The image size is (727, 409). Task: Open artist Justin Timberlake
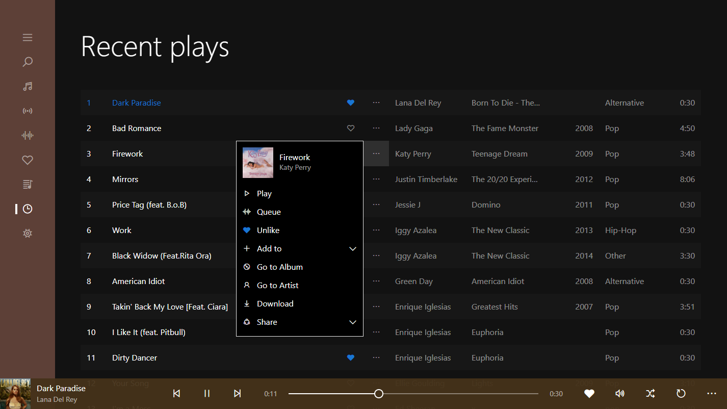[x=426, y=179]
